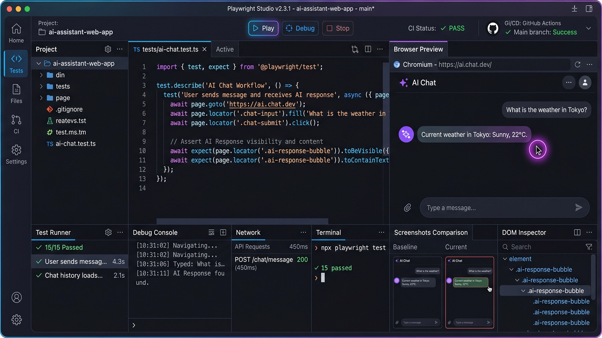Viewport: 602px width, 338px height.
Task: Collapse first nested .ai-response-bubble node
Action: pos(511,269)
